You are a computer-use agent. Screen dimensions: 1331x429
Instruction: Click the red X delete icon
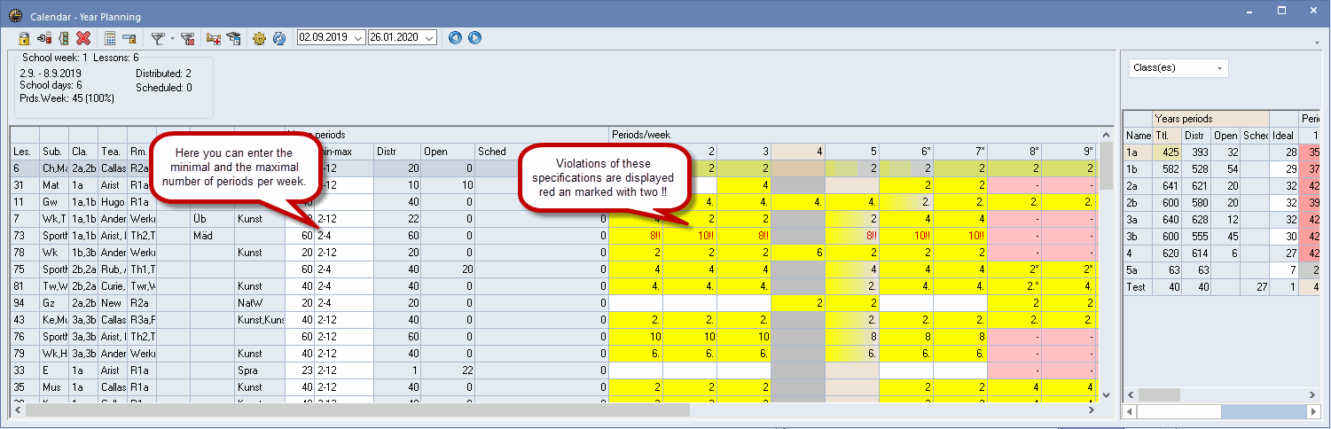[83, 38]
